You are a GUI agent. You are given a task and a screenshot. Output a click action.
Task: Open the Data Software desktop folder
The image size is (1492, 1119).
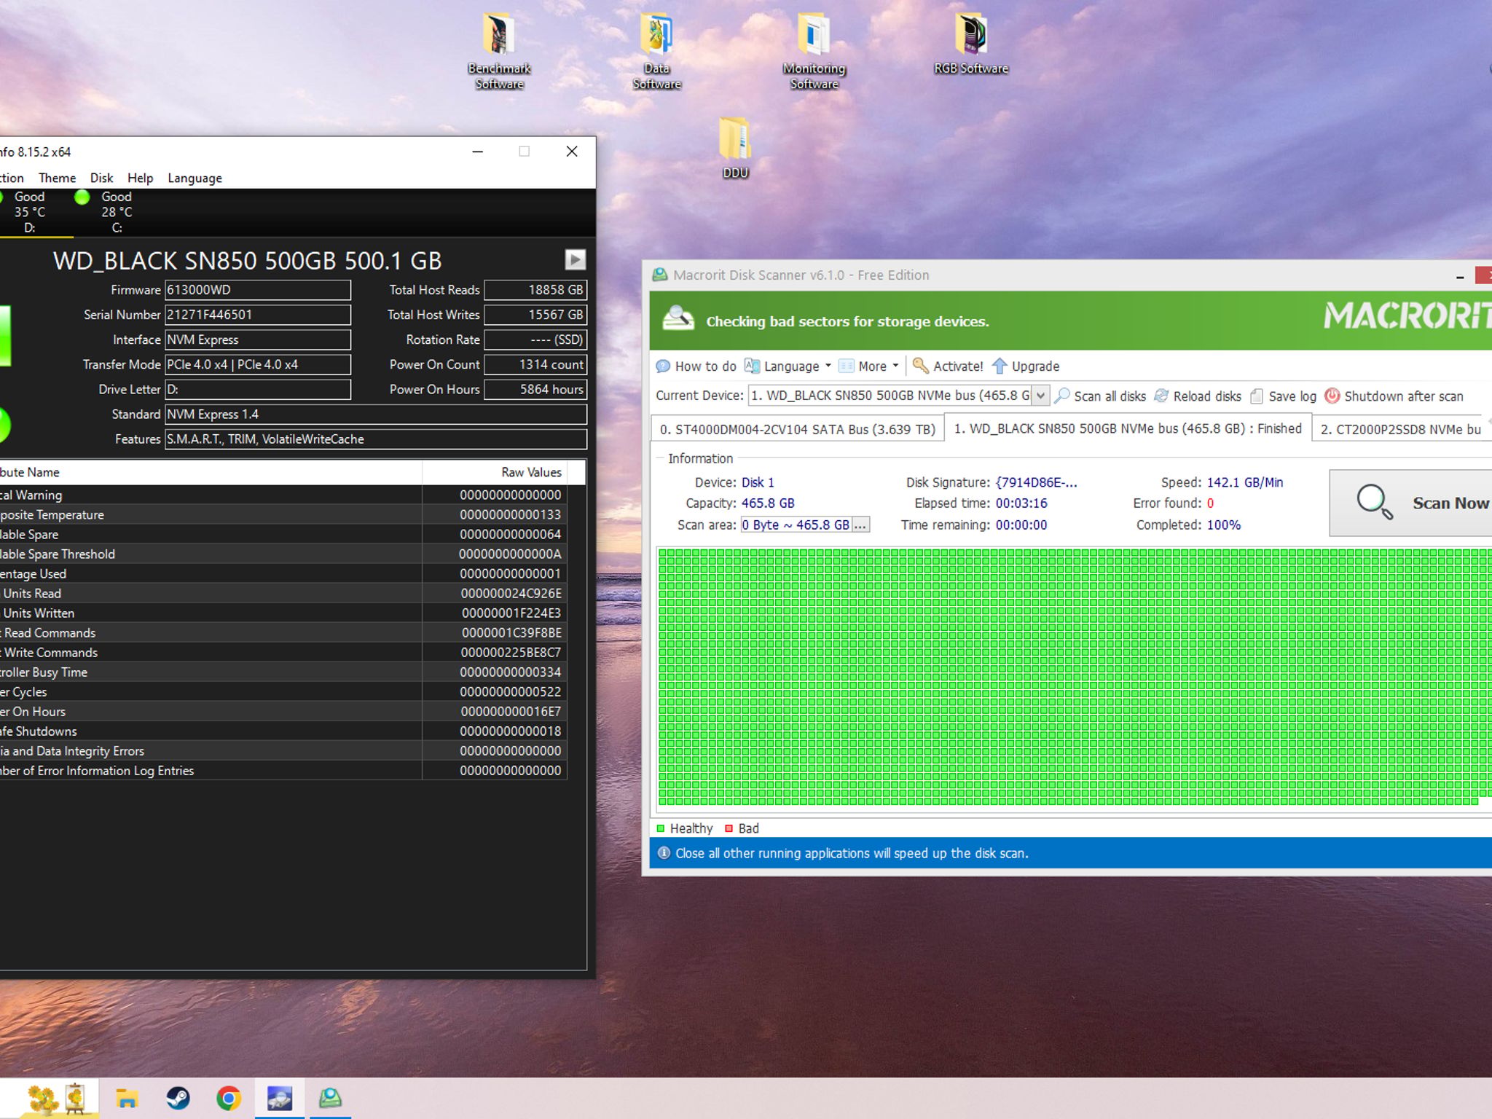pos(656,51)
